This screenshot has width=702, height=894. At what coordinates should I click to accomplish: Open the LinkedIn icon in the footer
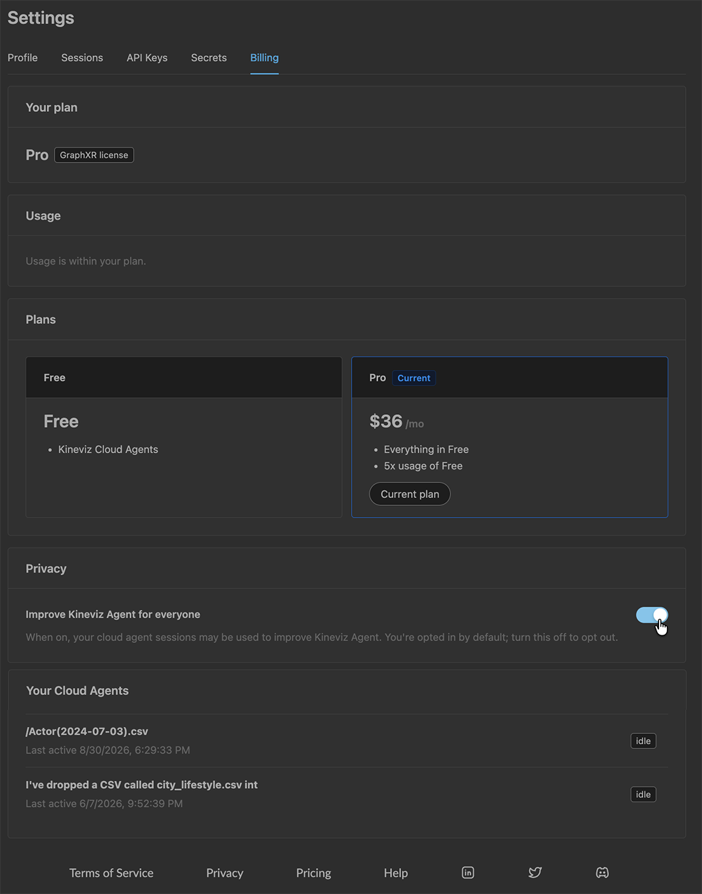tap(468, 873)
